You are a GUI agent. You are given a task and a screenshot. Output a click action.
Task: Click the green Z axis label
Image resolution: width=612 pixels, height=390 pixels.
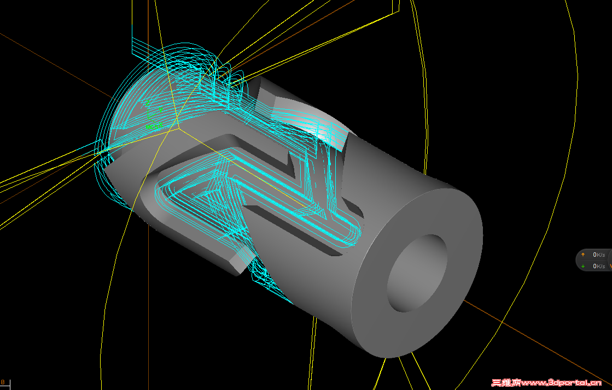tap(148, 103)
